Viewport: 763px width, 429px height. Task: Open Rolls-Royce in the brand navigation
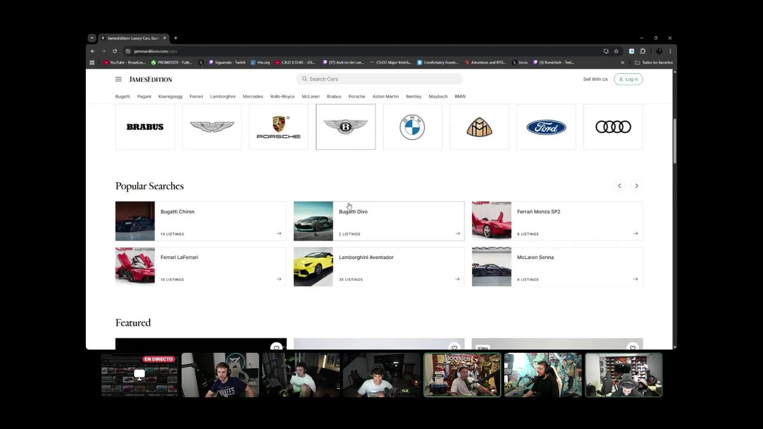pyautogui.click(x=282, y=97)
